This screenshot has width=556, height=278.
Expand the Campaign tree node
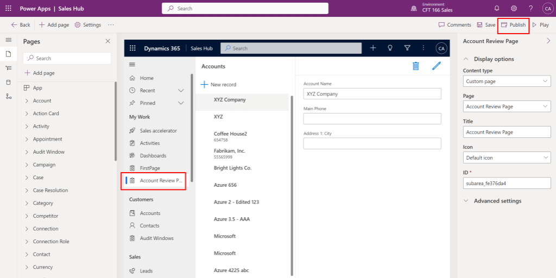coord(27,165)
